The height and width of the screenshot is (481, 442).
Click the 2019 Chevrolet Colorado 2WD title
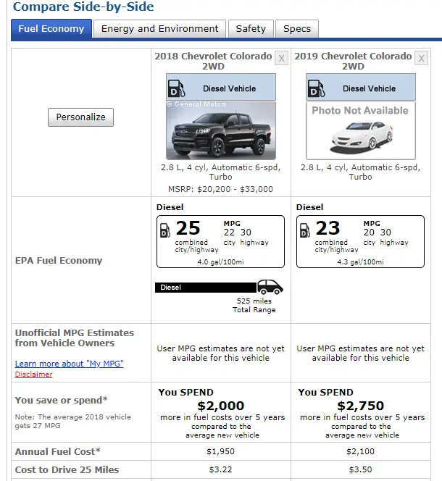point(353,61)
